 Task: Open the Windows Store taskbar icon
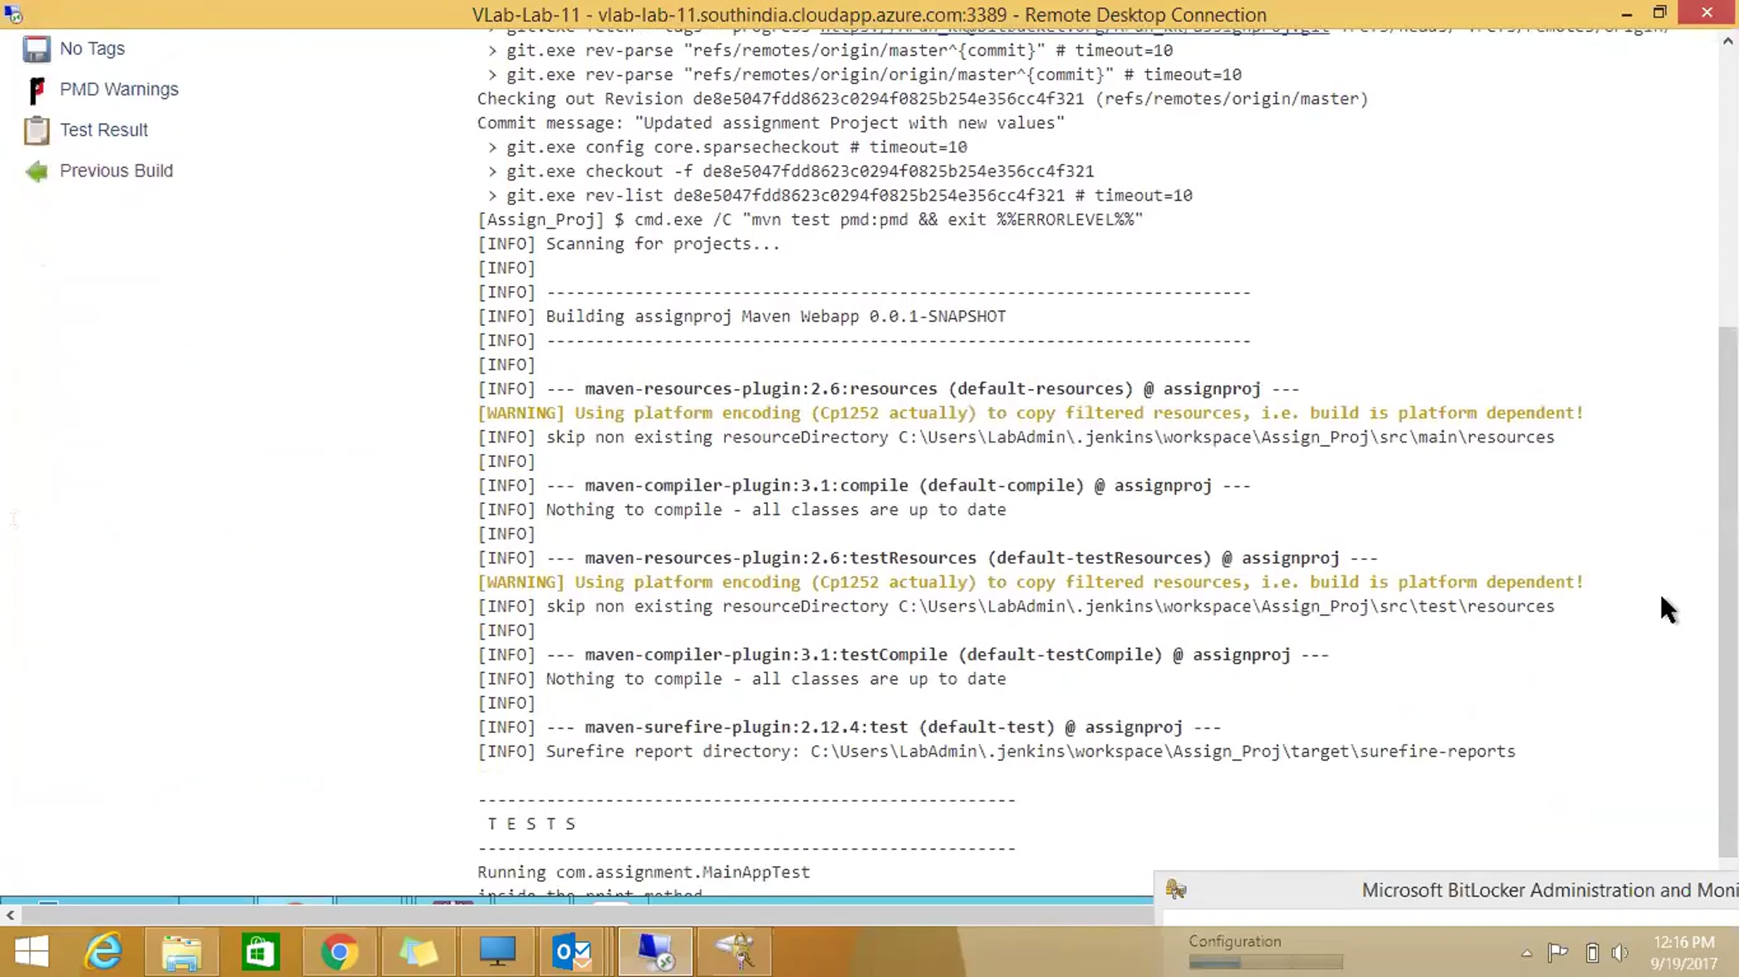[x=260, y=952]
